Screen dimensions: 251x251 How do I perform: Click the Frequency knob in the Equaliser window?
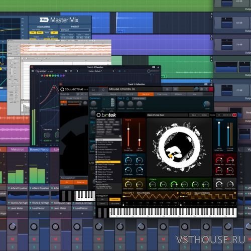(x=47, y=135)
